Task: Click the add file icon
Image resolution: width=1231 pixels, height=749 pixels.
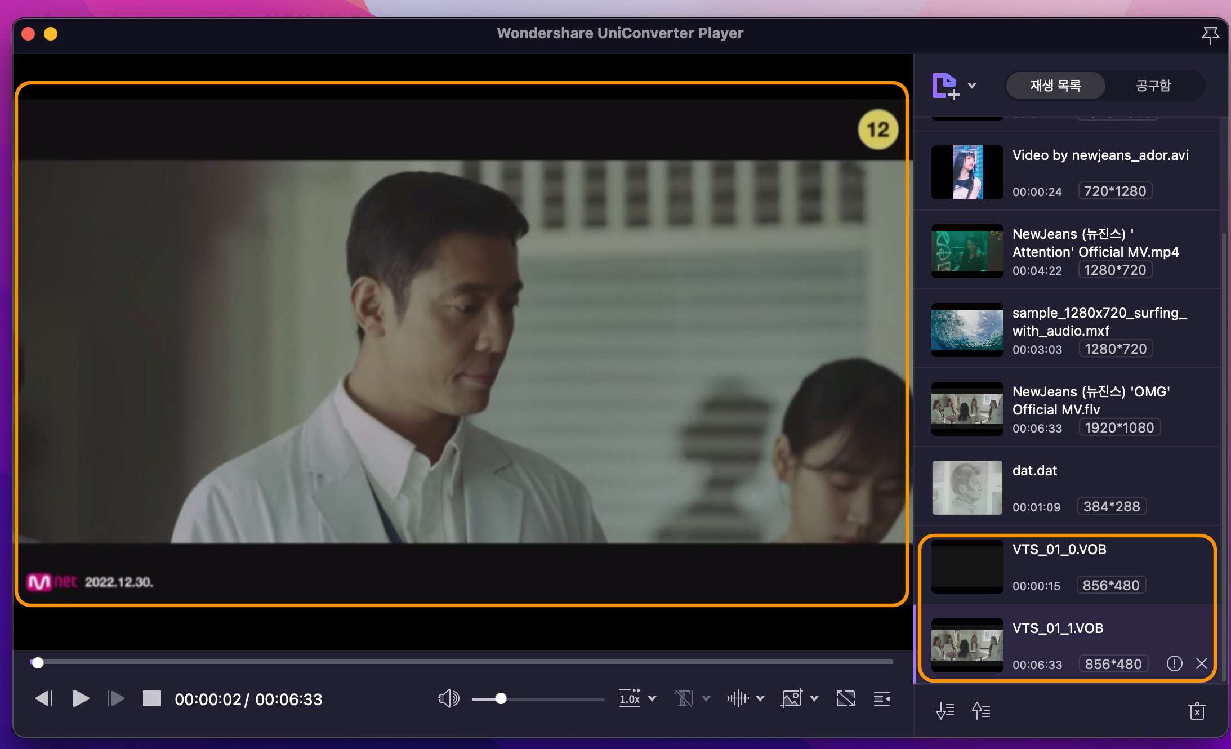Action: tap(945, 86)
